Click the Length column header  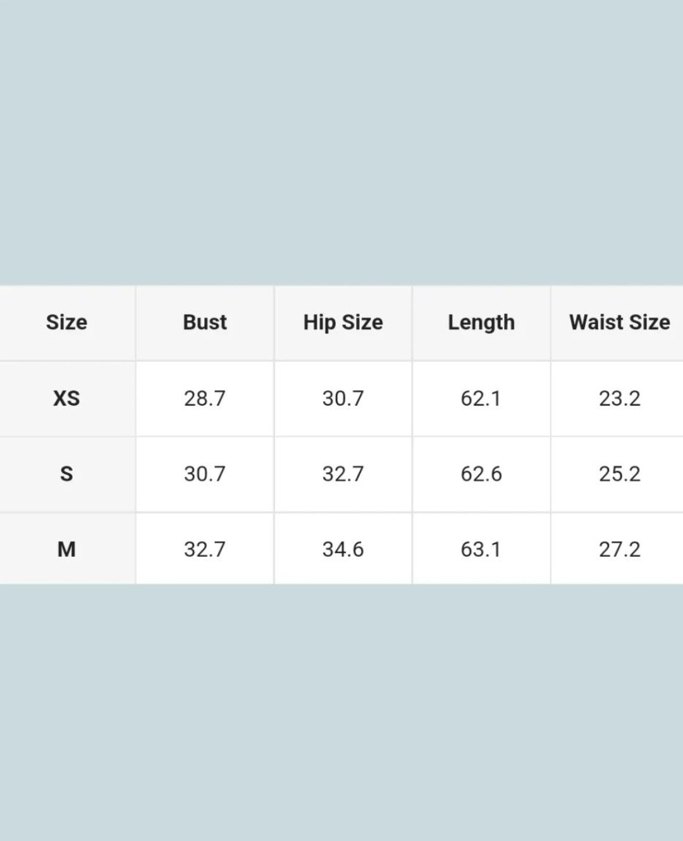point(481,322)
